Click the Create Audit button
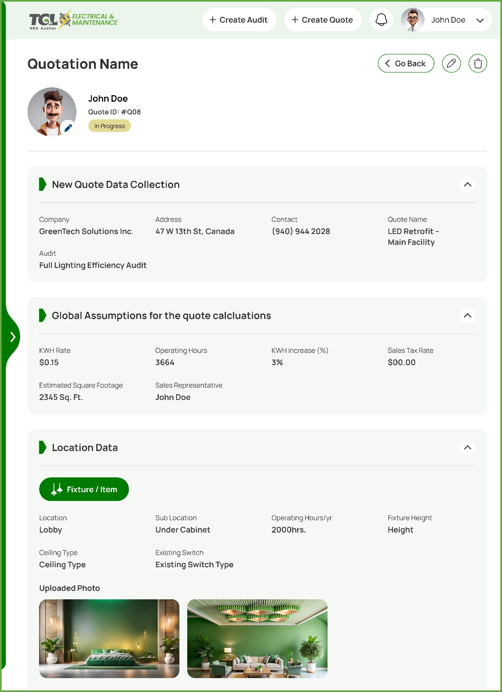502x692 pixels. tap(239, 20)
